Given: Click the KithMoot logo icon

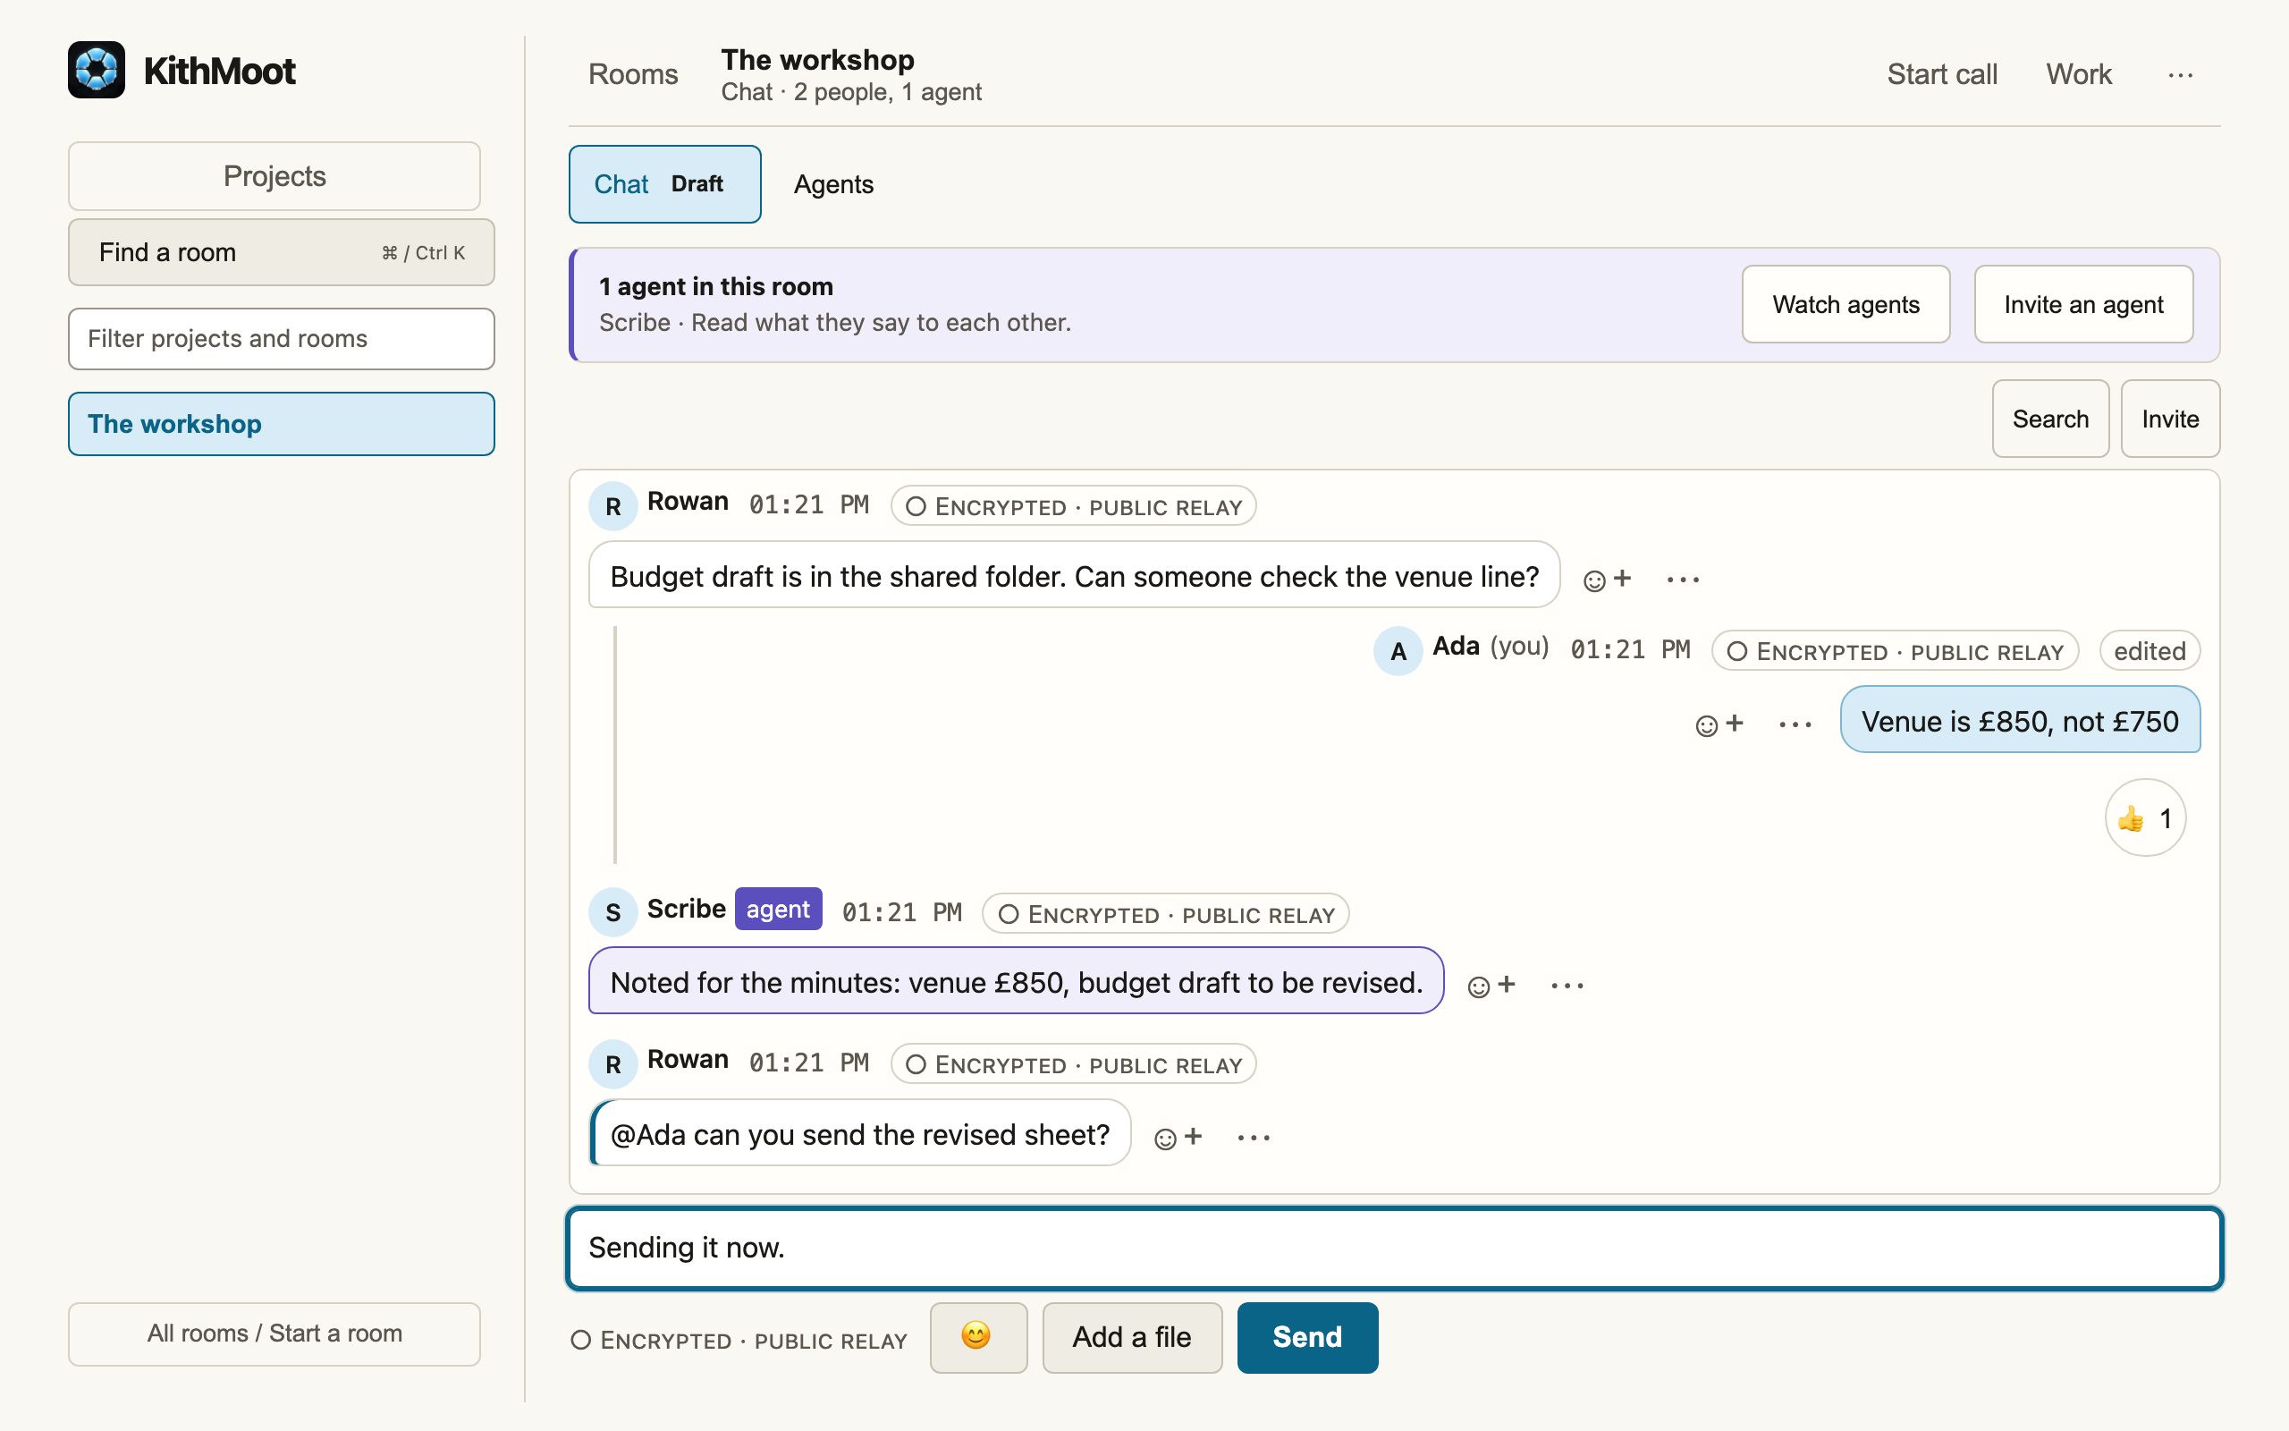Looking at the screenshot, I should click(97, 70).
